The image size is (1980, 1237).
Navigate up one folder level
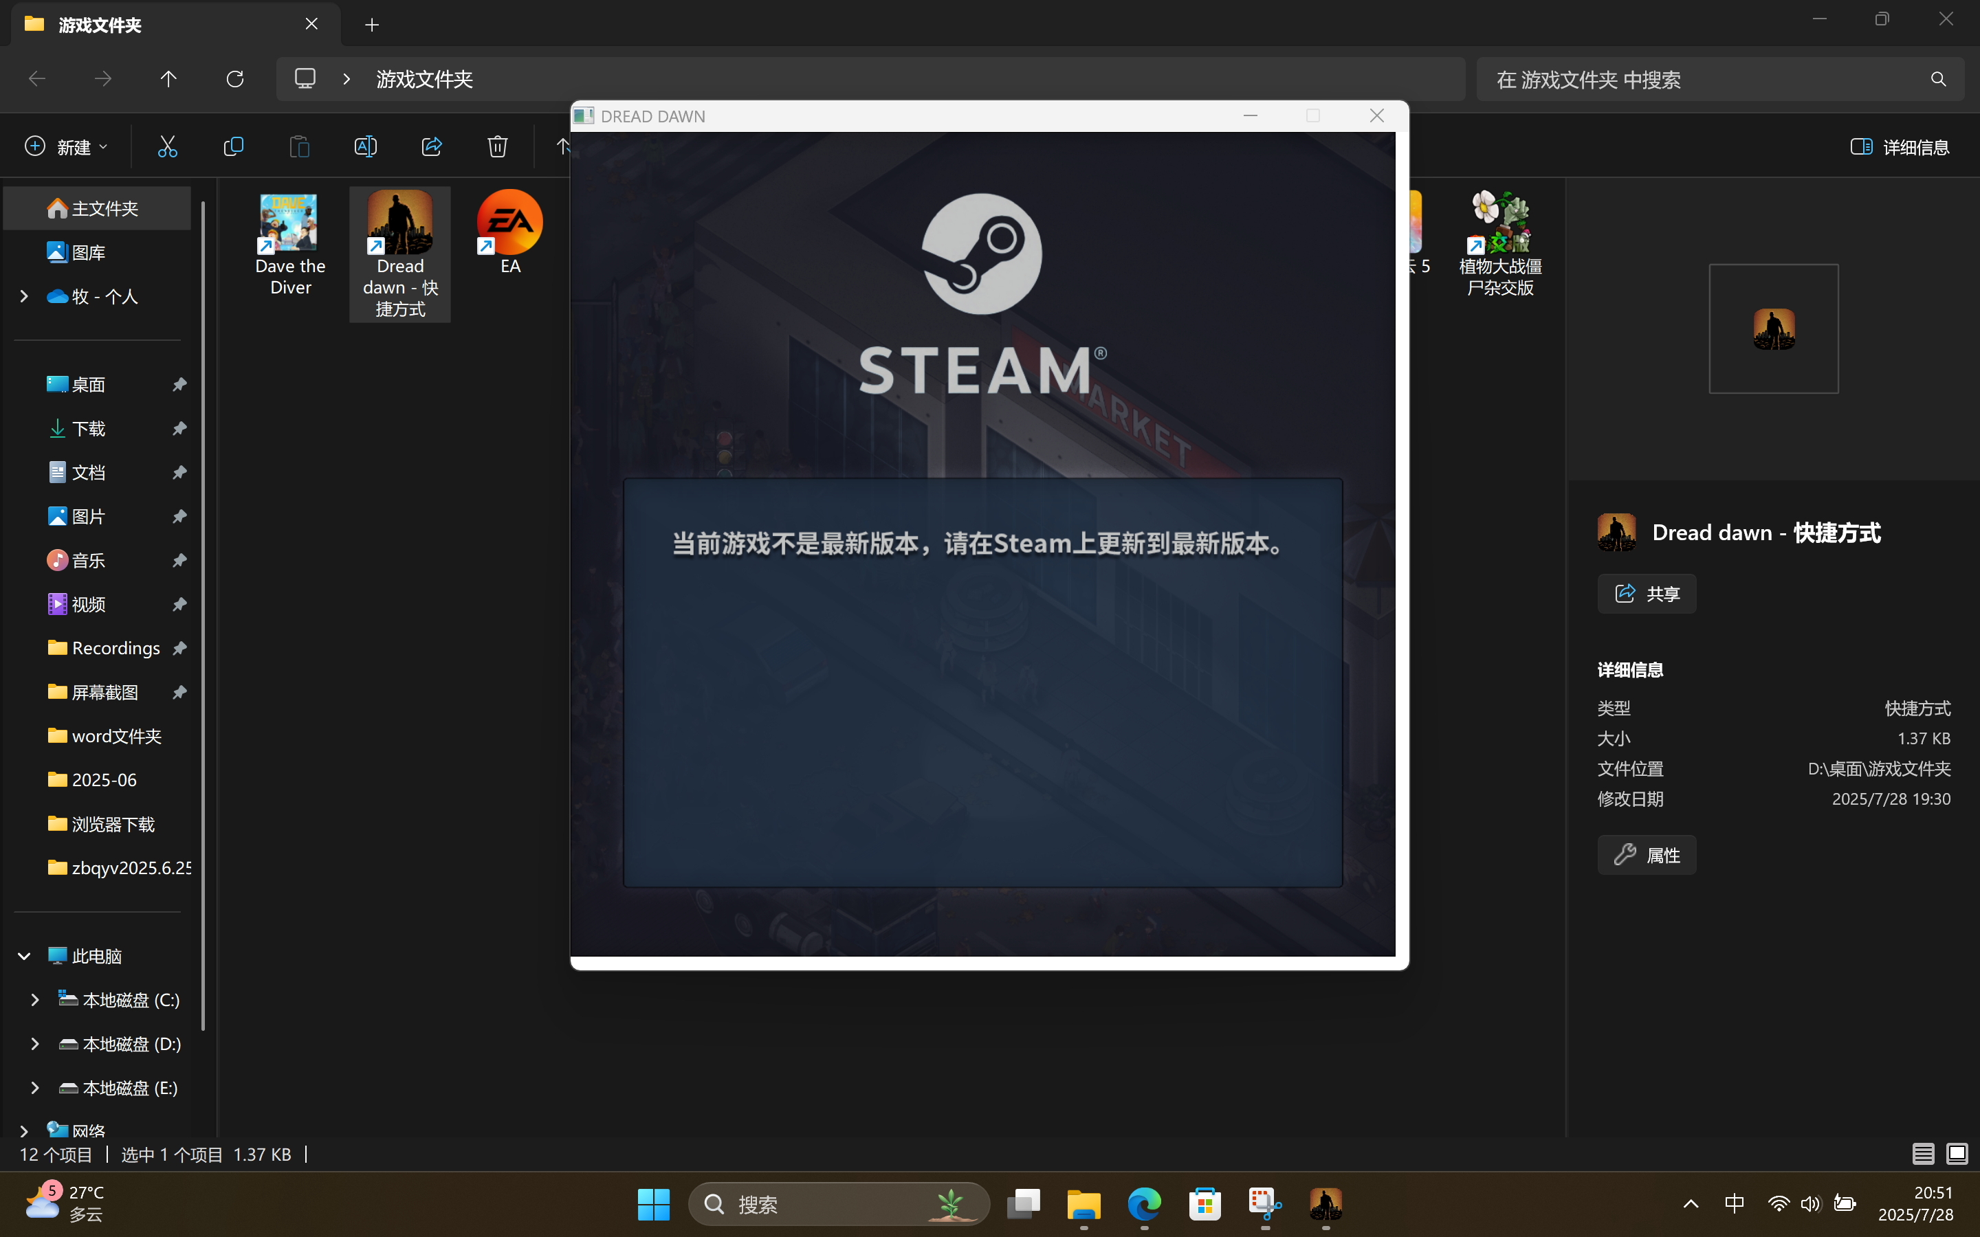pos(168,78)
